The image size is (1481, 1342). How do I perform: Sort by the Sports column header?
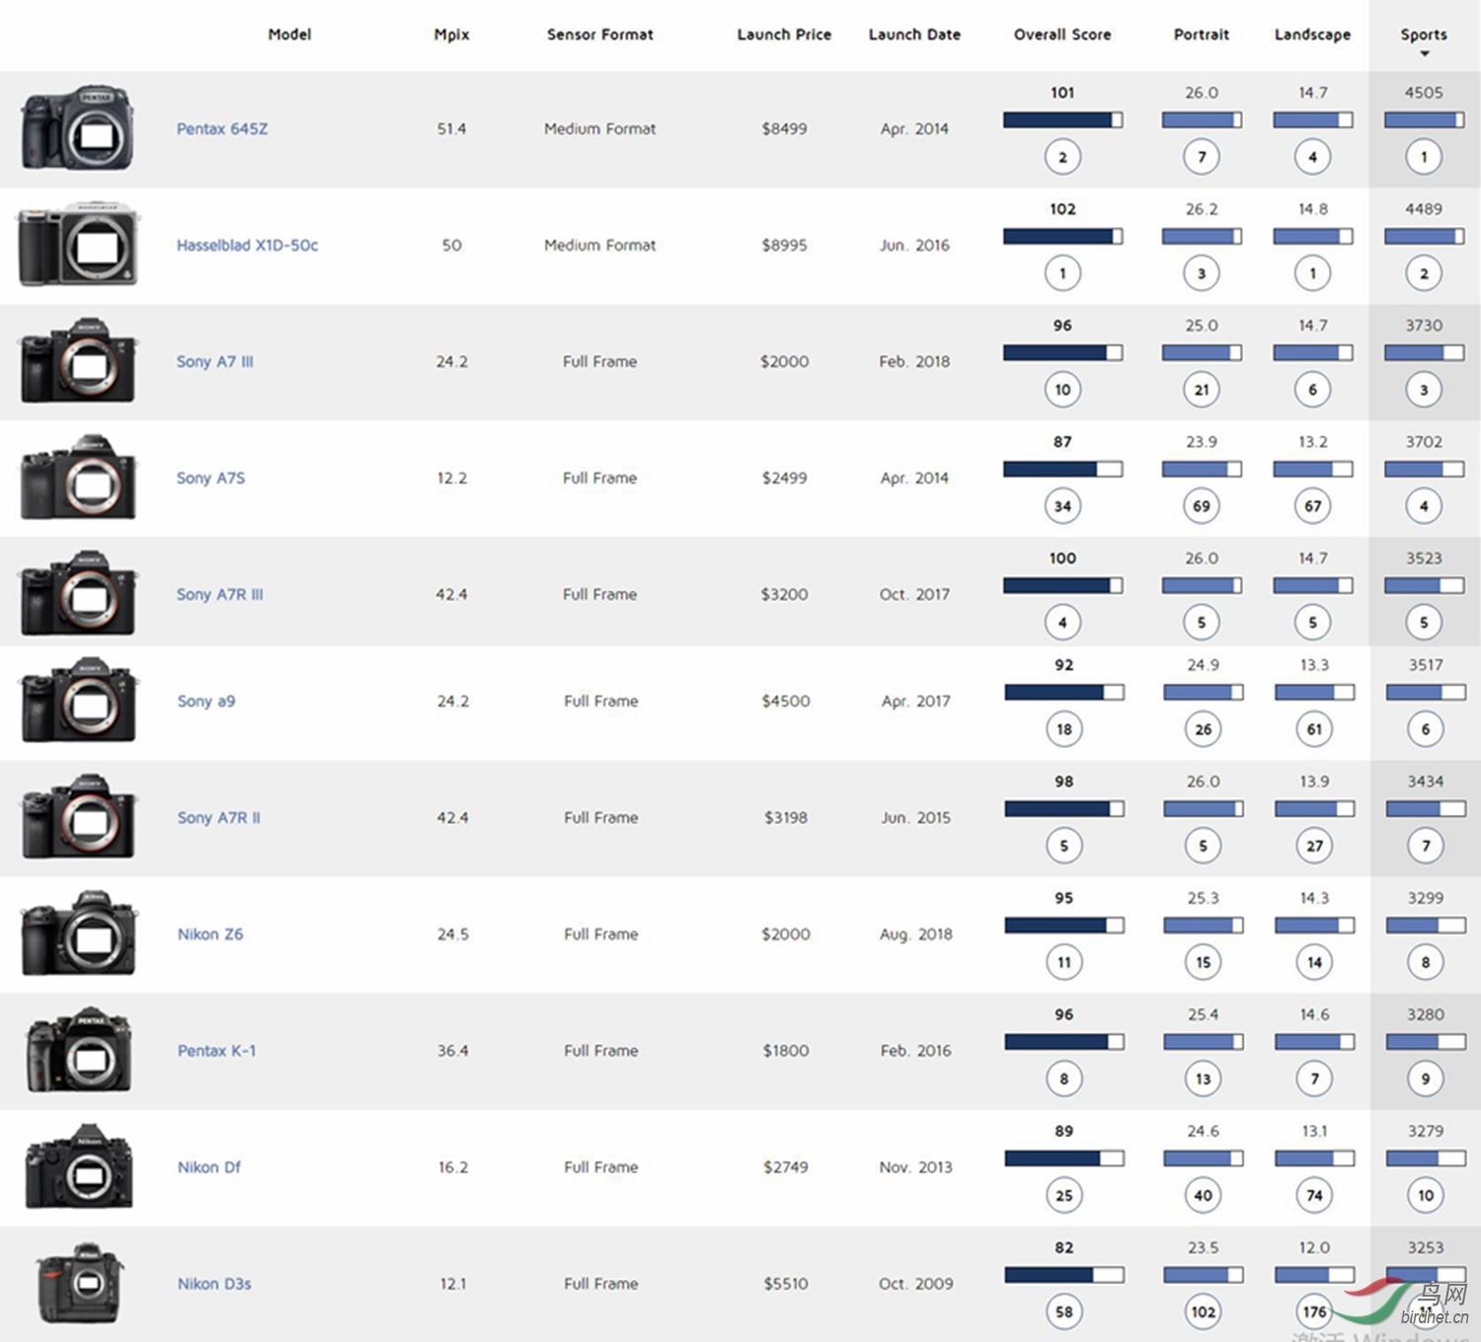1424,35
